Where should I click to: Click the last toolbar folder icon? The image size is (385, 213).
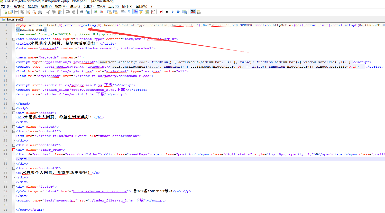199,12
